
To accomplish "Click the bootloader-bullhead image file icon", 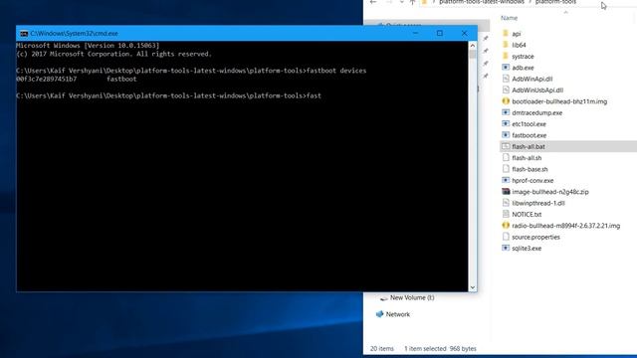I will click(x=506, y=101).
